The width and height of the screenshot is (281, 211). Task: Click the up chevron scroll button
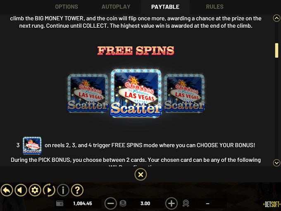[276, 18]
